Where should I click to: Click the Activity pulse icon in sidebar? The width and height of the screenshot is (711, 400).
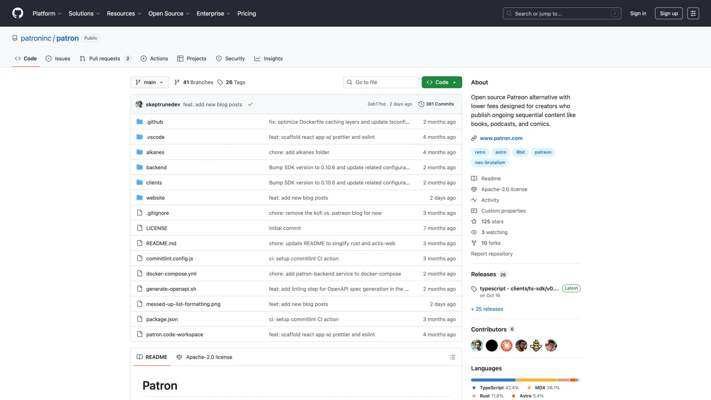point(474,200)
